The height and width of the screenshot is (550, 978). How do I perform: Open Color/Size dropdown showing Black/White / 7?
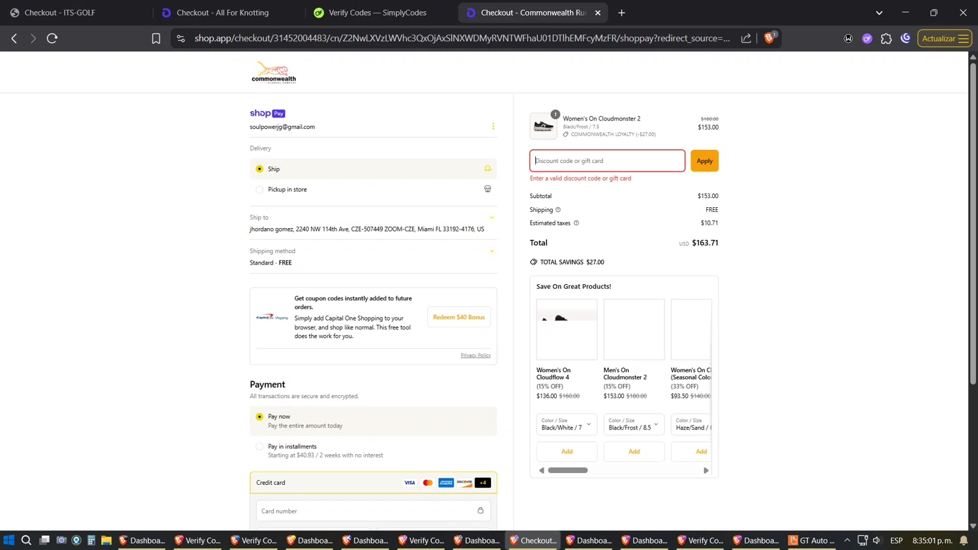coord(567,424)
